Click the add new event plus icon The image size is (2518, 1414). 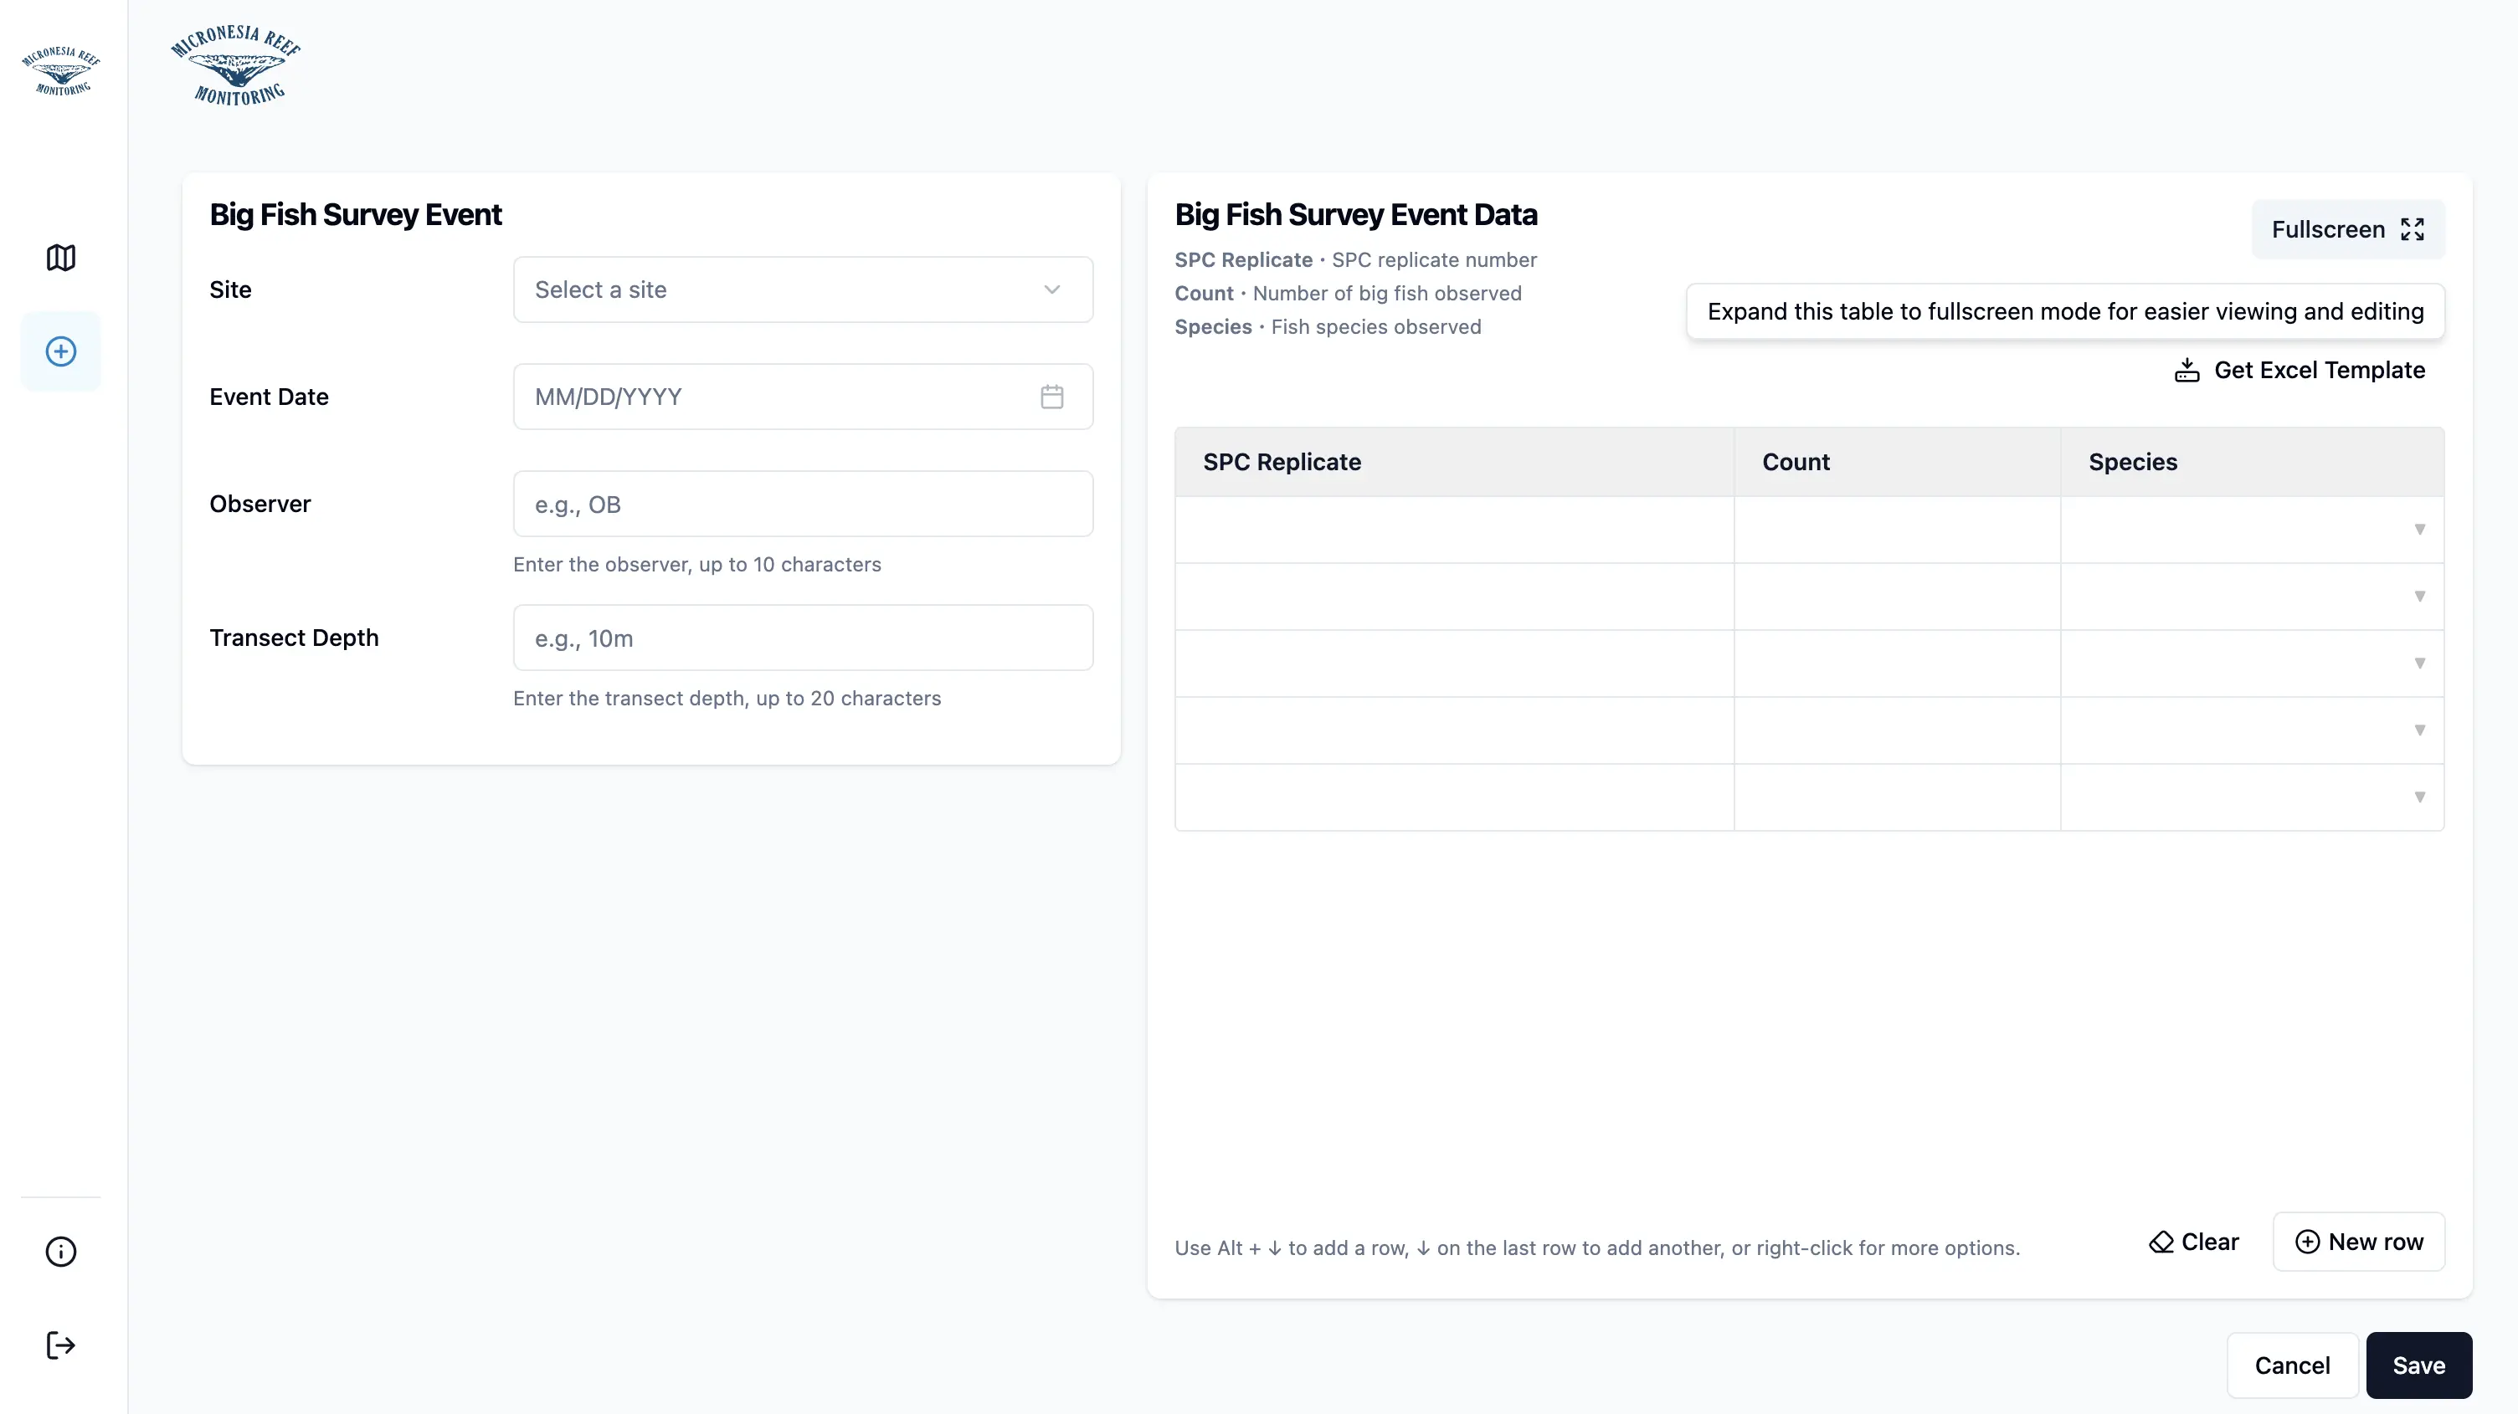pyautogui.click(x=60, y=351)
